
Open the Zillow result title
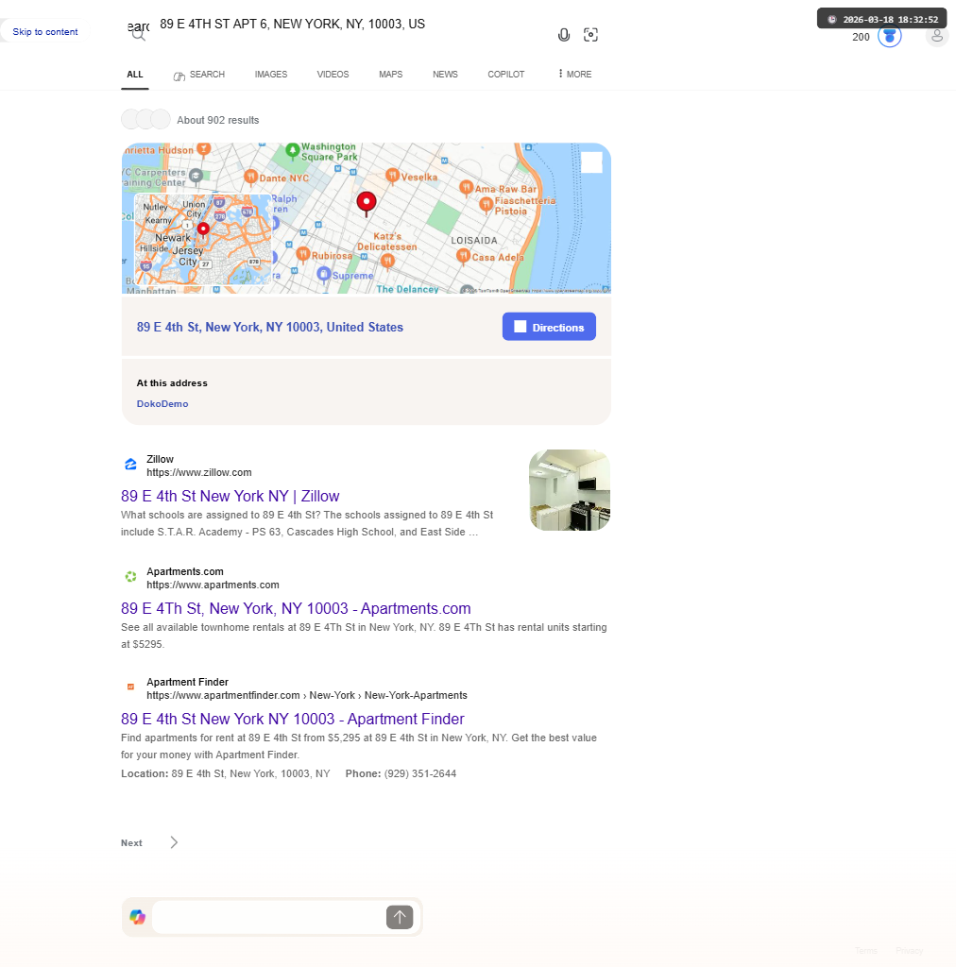click(x=230, y=496)
